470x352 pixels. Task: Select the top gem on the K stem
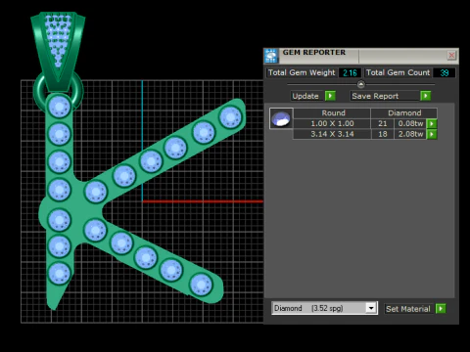(x=60, y=107)
